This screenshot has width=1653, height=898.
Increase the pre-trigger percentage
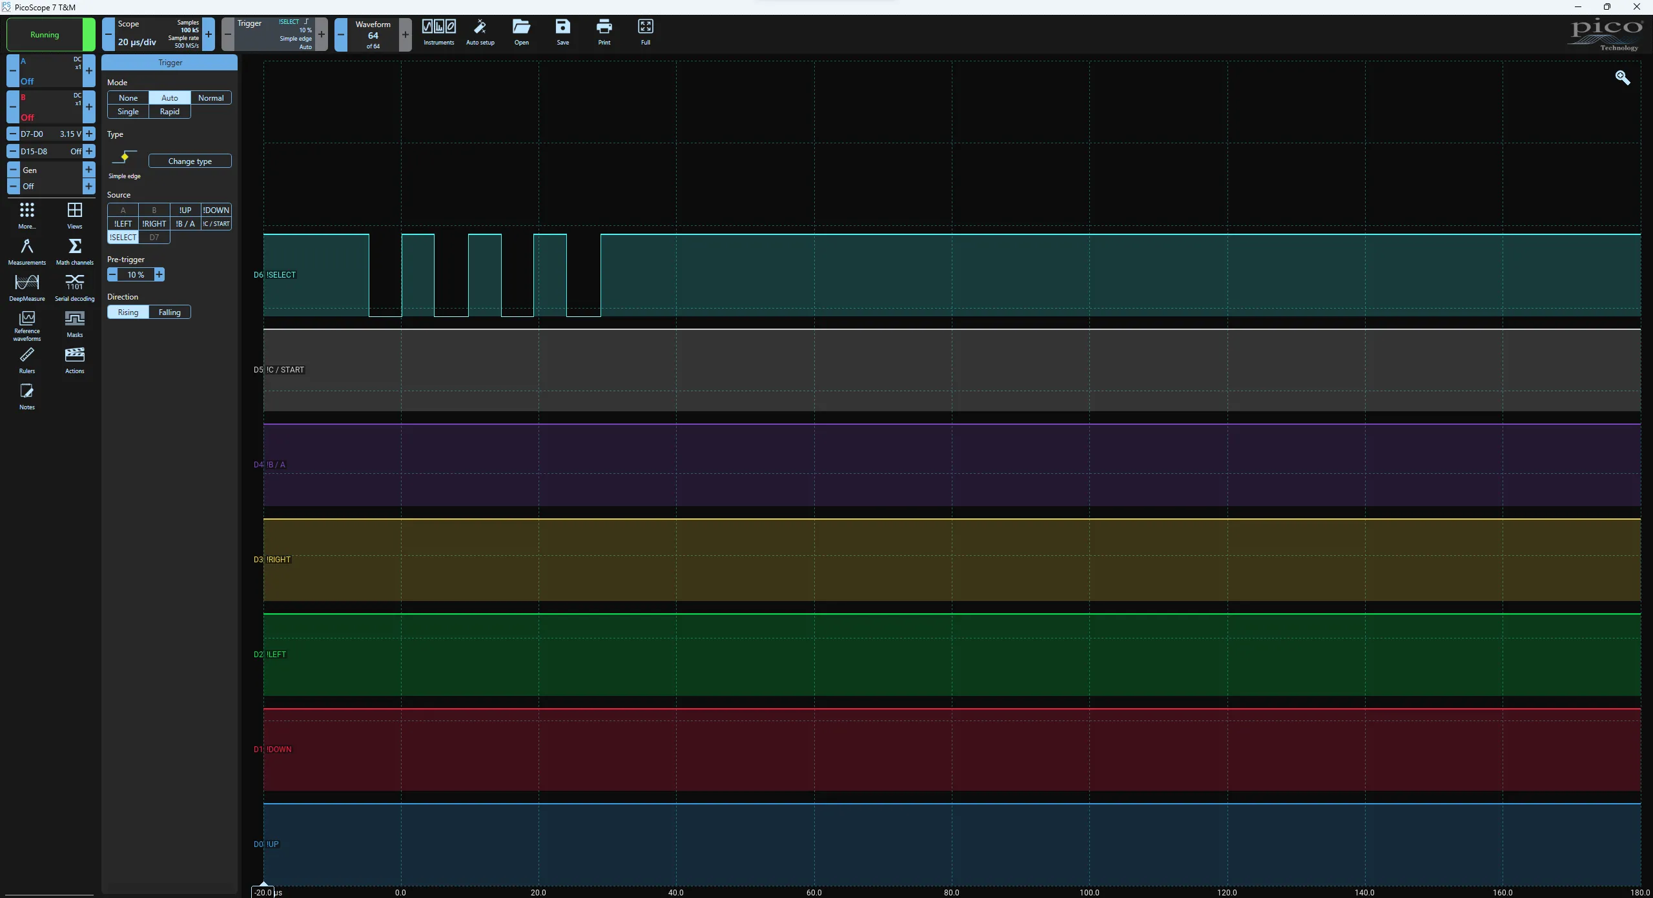pyautogui.click(x=159, y=274)
